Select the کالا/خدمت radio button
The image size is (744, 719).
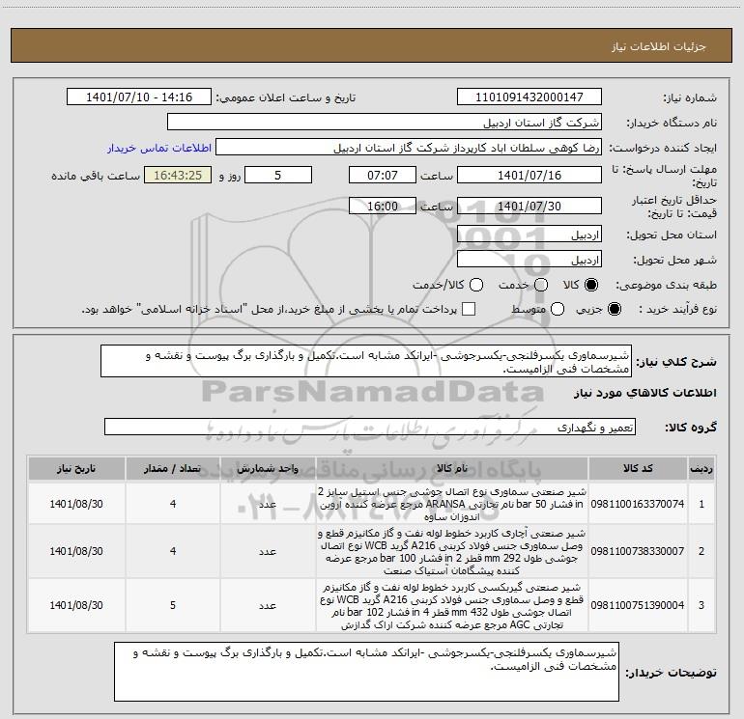coord(476,285)
